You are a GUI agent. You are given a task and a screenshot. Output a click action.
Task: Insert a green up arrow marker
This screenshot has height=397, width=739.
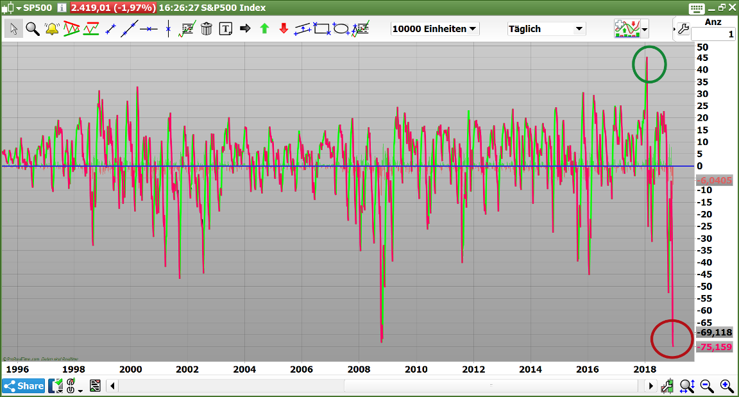[x=264, y=29]
